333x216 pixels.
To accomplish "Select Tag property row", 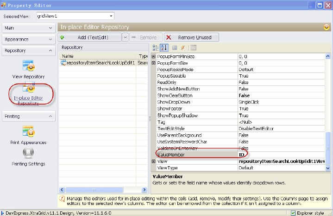I will pyautogui.click(x=240, y=122).
